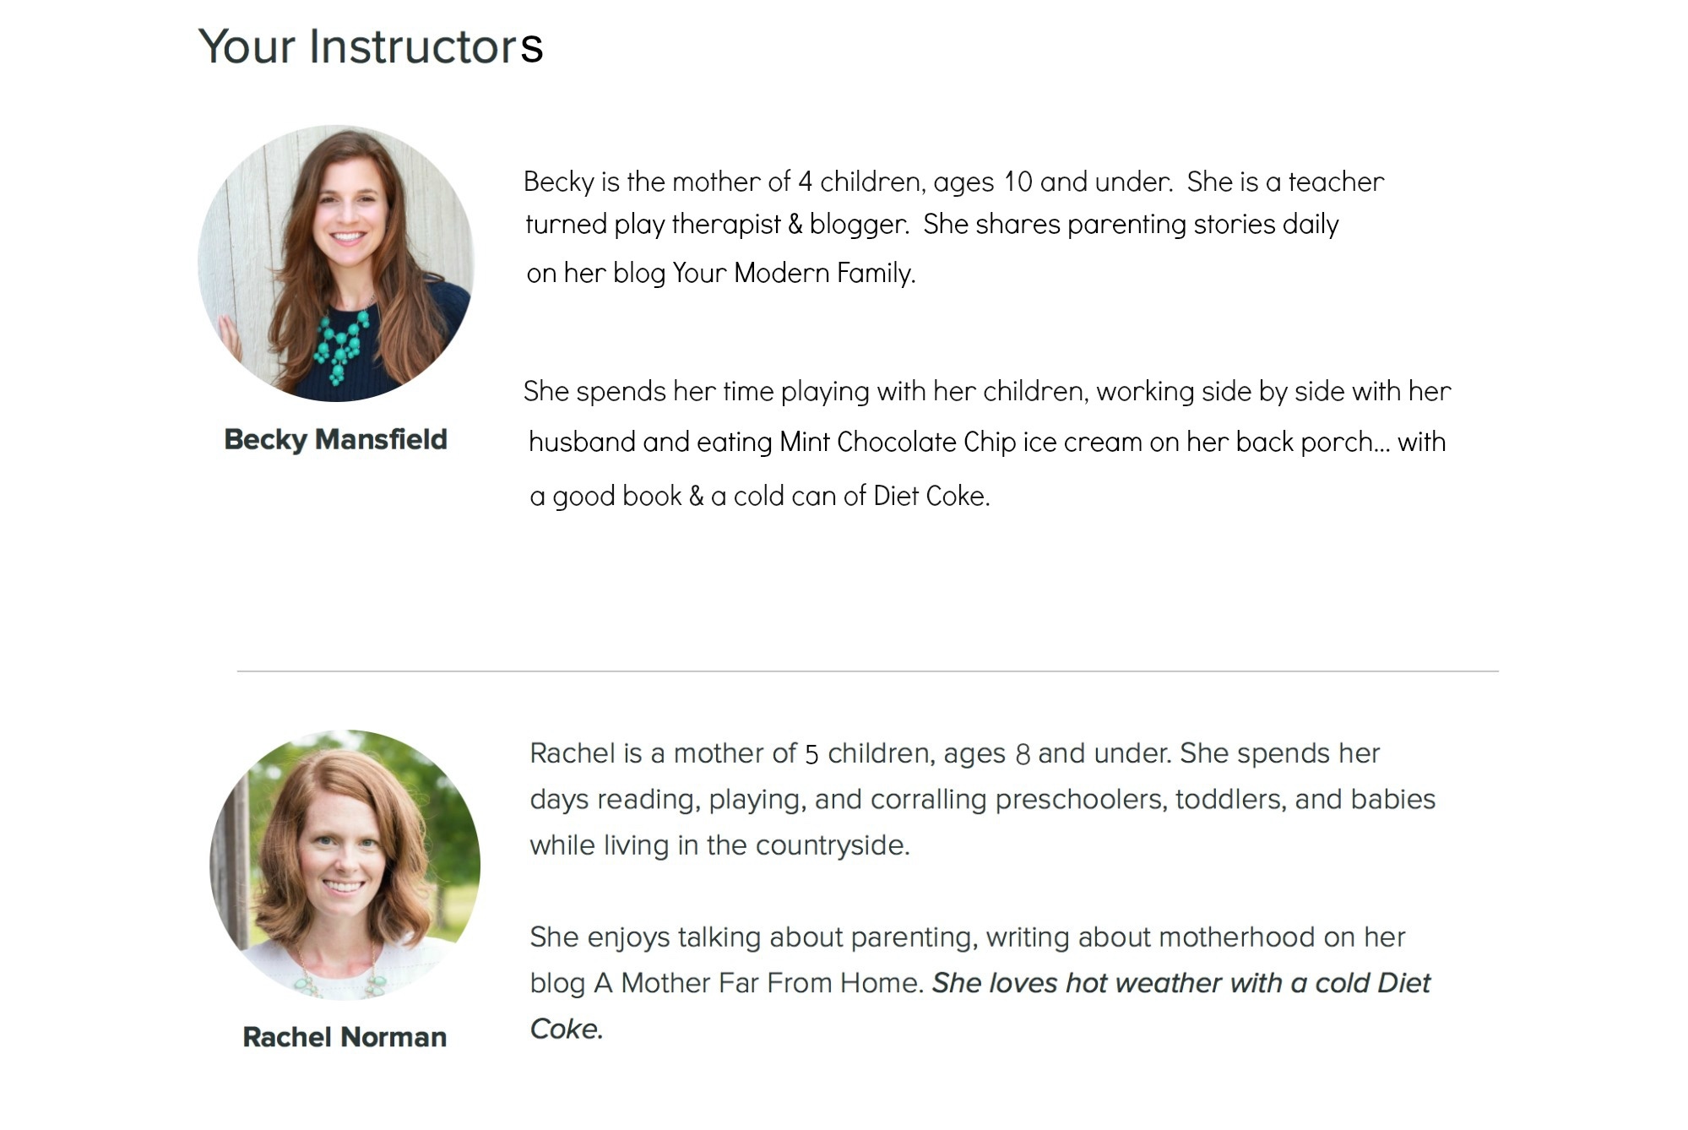
Task: Click the horizontal divider between instructors
Action: pos(868,671)
